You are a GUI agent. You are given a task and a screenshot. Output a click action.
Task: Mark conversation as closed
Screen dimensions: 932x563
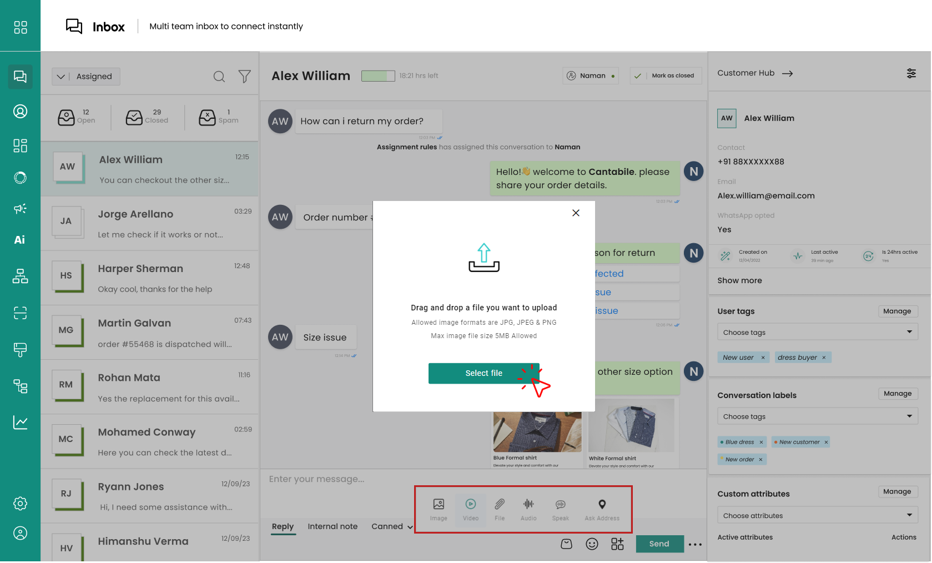[x=666, y=76]
